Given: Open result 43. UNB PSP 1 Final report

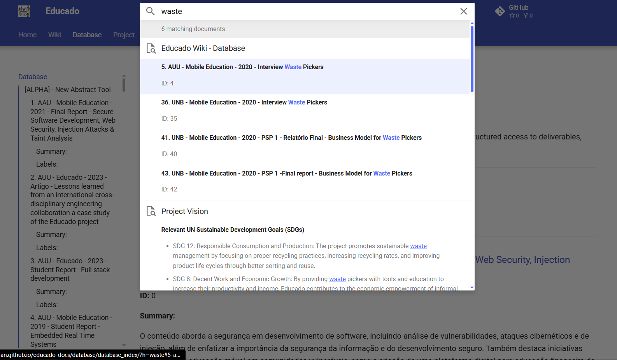Looking at the screenshot, I should click(x=286, y=174).
